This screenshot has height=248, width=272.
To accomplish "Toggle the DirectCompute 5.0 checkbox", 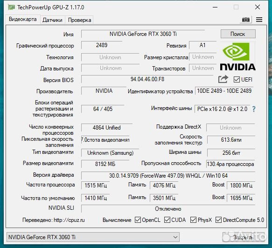I will coord(218,220).
